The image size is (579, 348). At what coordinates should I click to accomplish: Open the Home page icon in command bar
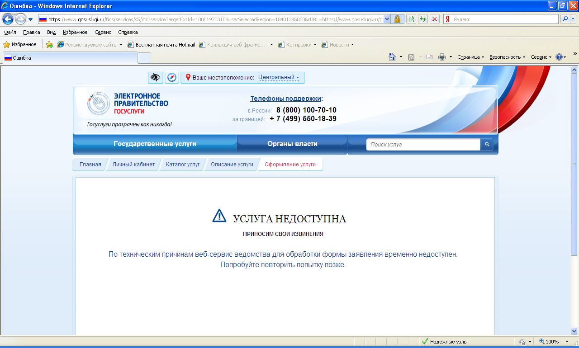[392, 57]
